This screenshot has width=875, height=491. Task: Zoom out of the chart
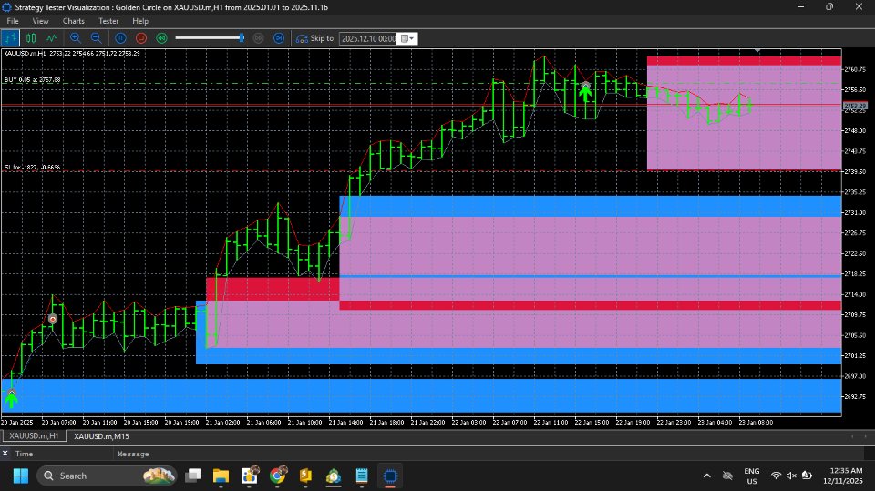pos(96,38)
